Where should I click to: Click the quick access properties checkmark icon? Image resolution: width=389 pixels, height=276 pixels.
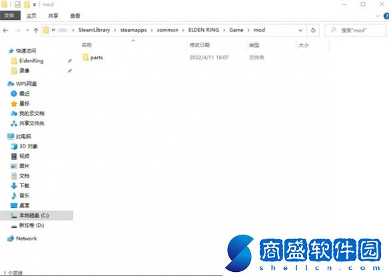17,5
